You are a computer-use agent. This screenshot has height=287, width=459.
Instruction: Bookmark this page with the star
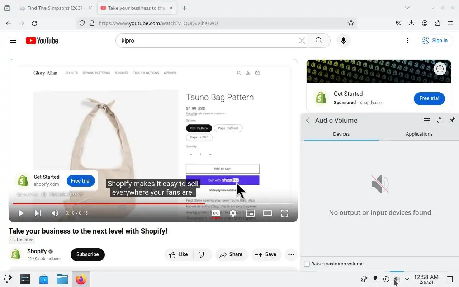coord(351,23)
